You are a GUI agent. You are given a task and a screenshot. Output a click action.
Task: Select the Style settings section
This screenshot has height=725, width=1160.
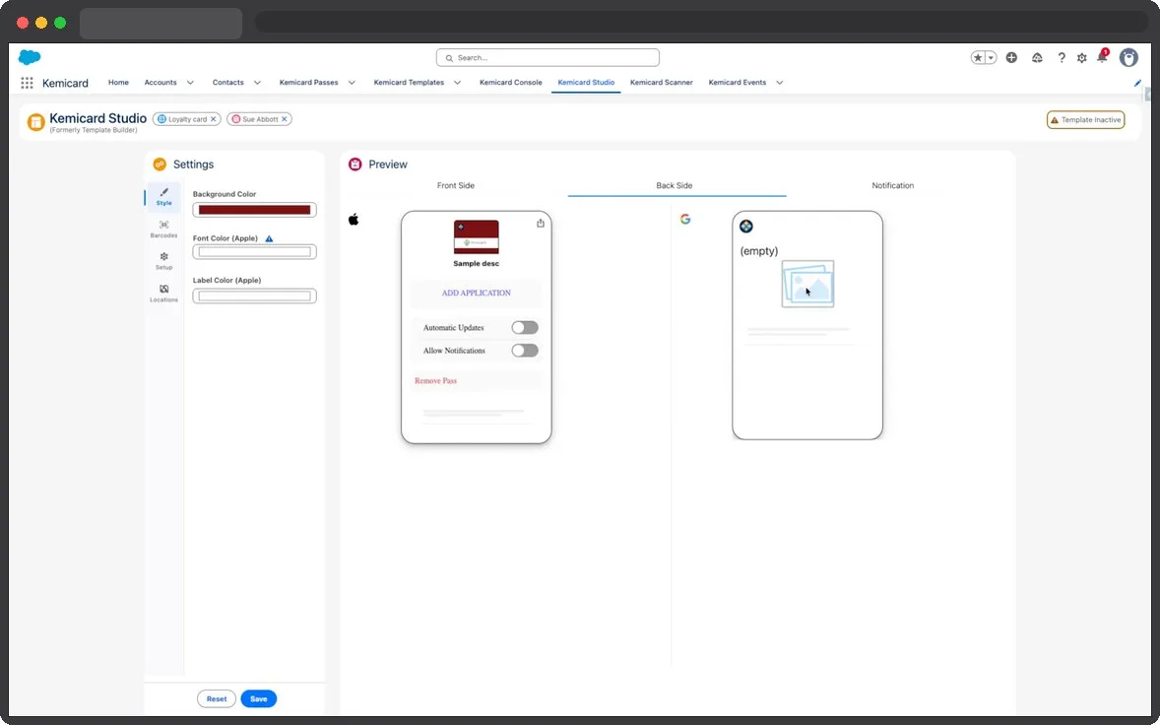(163, 197)
